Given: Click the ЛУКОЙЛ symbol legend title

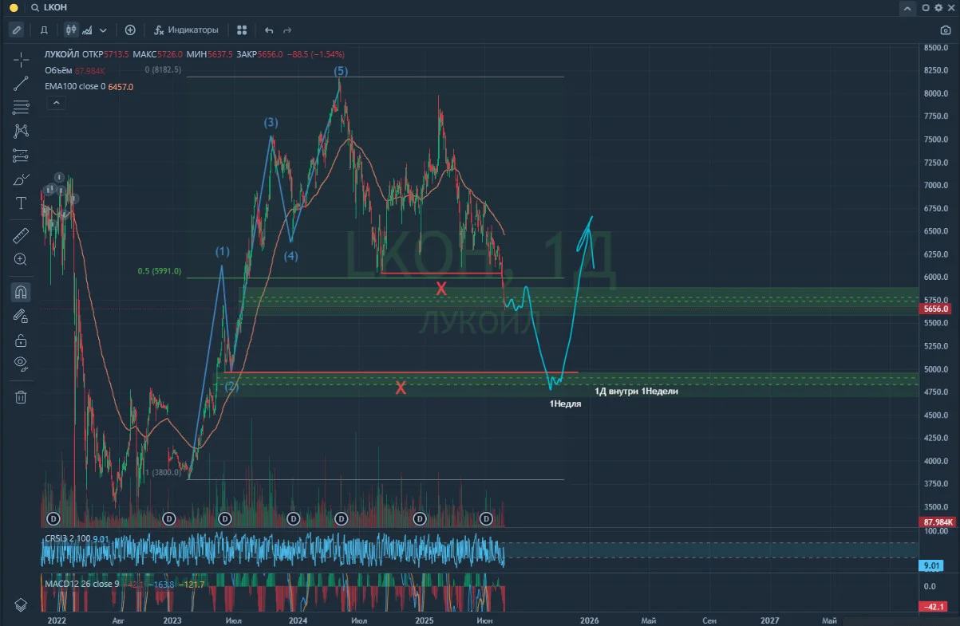Looking at the screenshot, I should pos(62,54).
